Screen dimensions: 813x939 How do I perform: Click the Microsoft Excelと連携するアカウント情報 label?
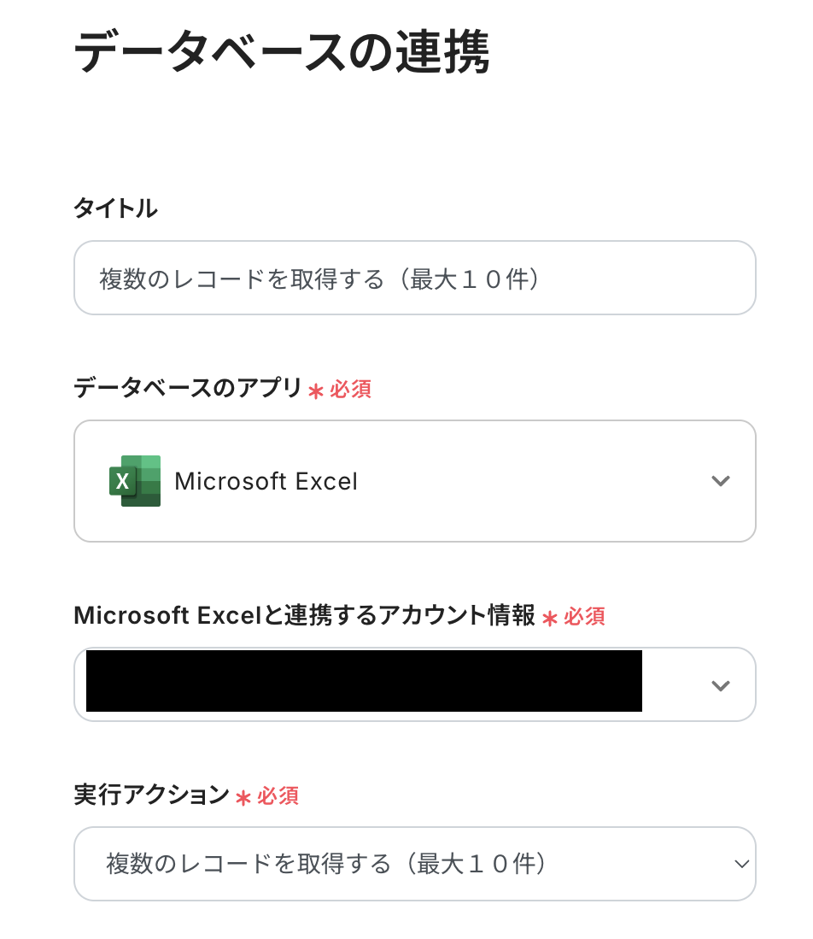pos(304,615)
